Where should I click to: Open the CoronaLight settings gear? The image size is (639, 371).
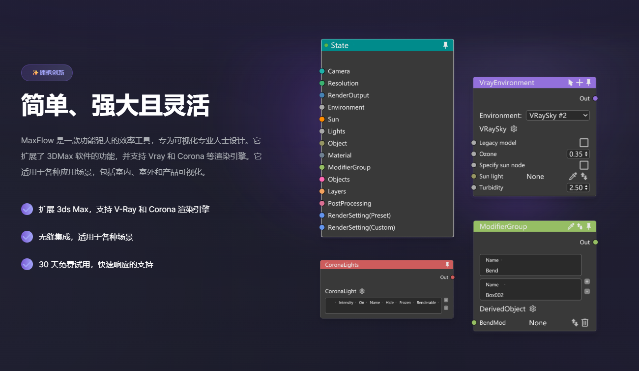click(x=362, y=291)
